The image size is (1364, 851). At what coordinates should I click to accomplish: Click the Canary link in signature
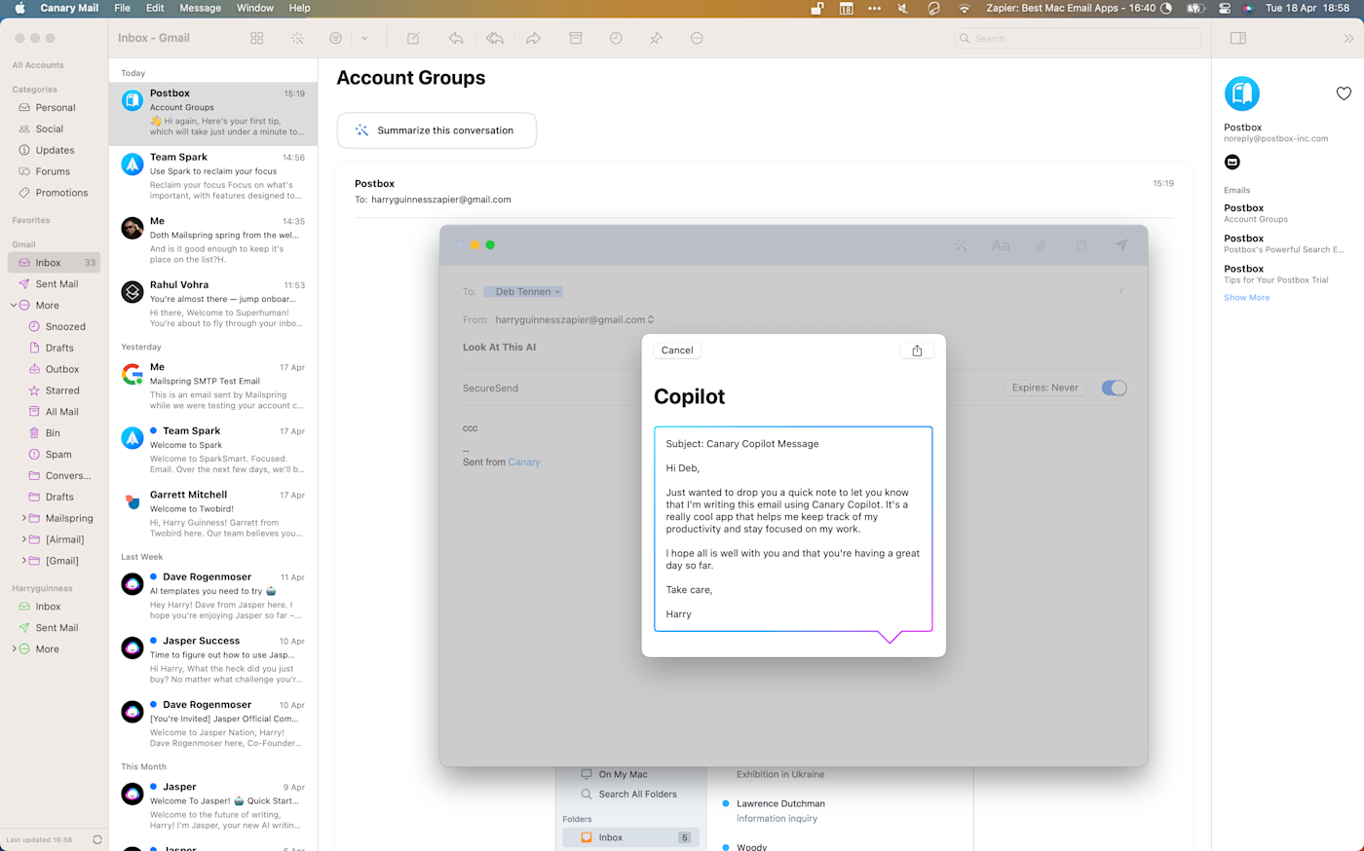tap(523, 462)
